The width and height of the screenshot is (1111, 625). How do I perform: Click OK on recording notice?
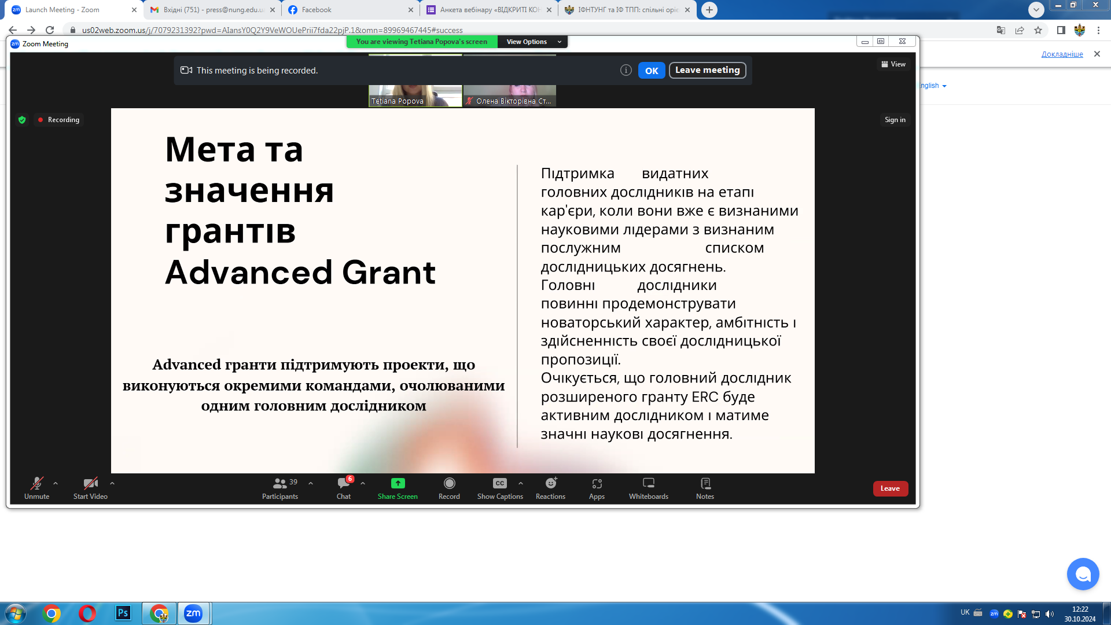652,71
